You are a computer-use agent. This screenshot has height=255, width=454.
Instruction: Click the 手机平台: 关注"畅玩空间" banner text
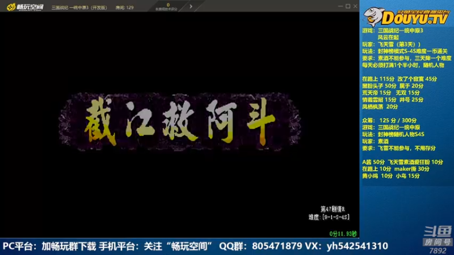(x=155, y=246)
